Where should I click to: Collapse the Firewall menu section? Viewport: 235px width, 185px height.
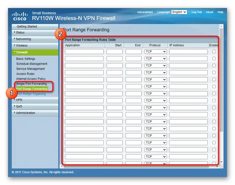[35, 52]
